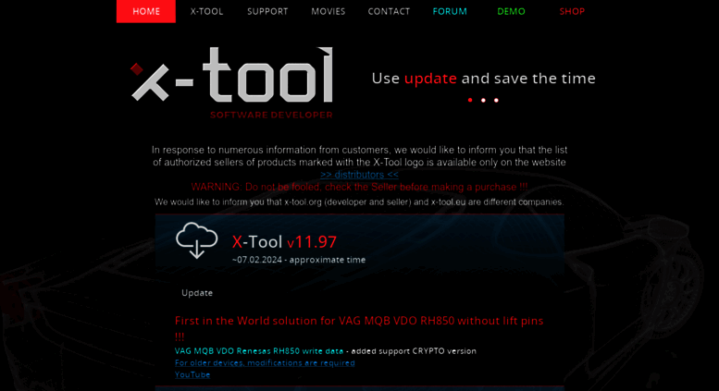Open the older devices modifications link
Viewport: 719px width, 391px height.
pyautogui.click(x=265, y=362)
